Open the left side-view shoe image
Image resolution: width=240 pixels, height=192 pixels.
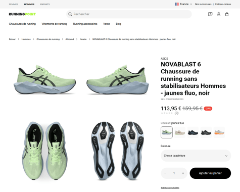pyautogui.click(x=44, y=79)
